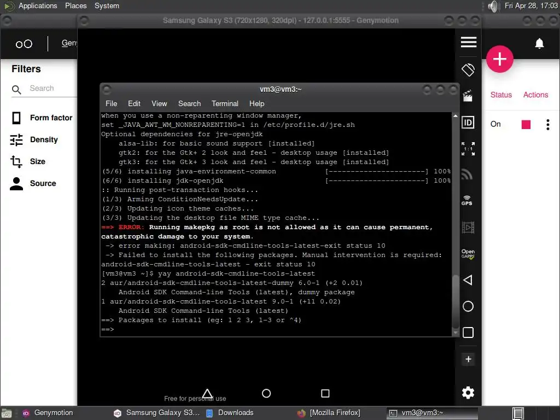Open the GPS widget
Screen dimensions: 560x420
click(x=467, y=200)
